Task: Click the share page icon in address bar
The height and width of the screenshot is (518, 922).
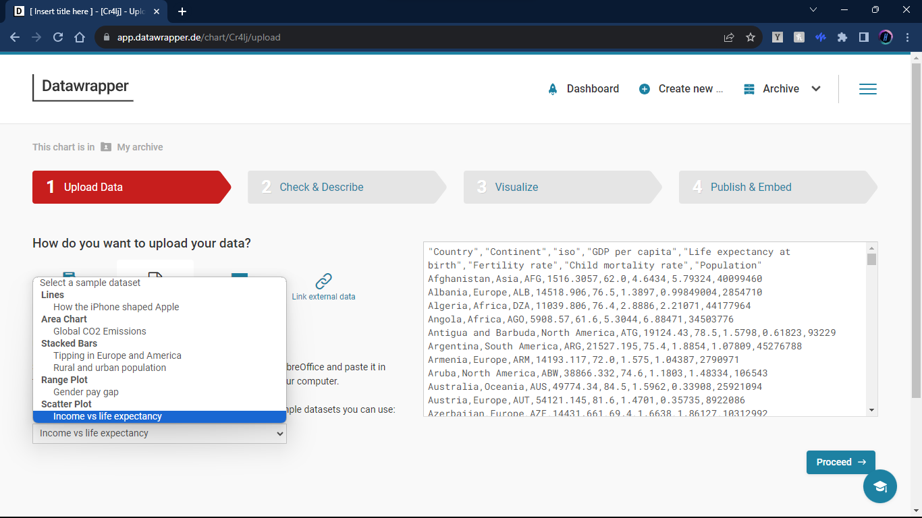Action: [729, 38]
